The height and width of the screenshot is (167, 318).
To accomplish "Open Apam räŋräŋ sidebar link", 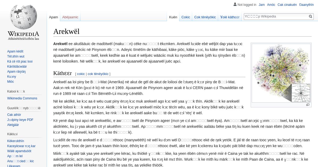I will point(16,72).
